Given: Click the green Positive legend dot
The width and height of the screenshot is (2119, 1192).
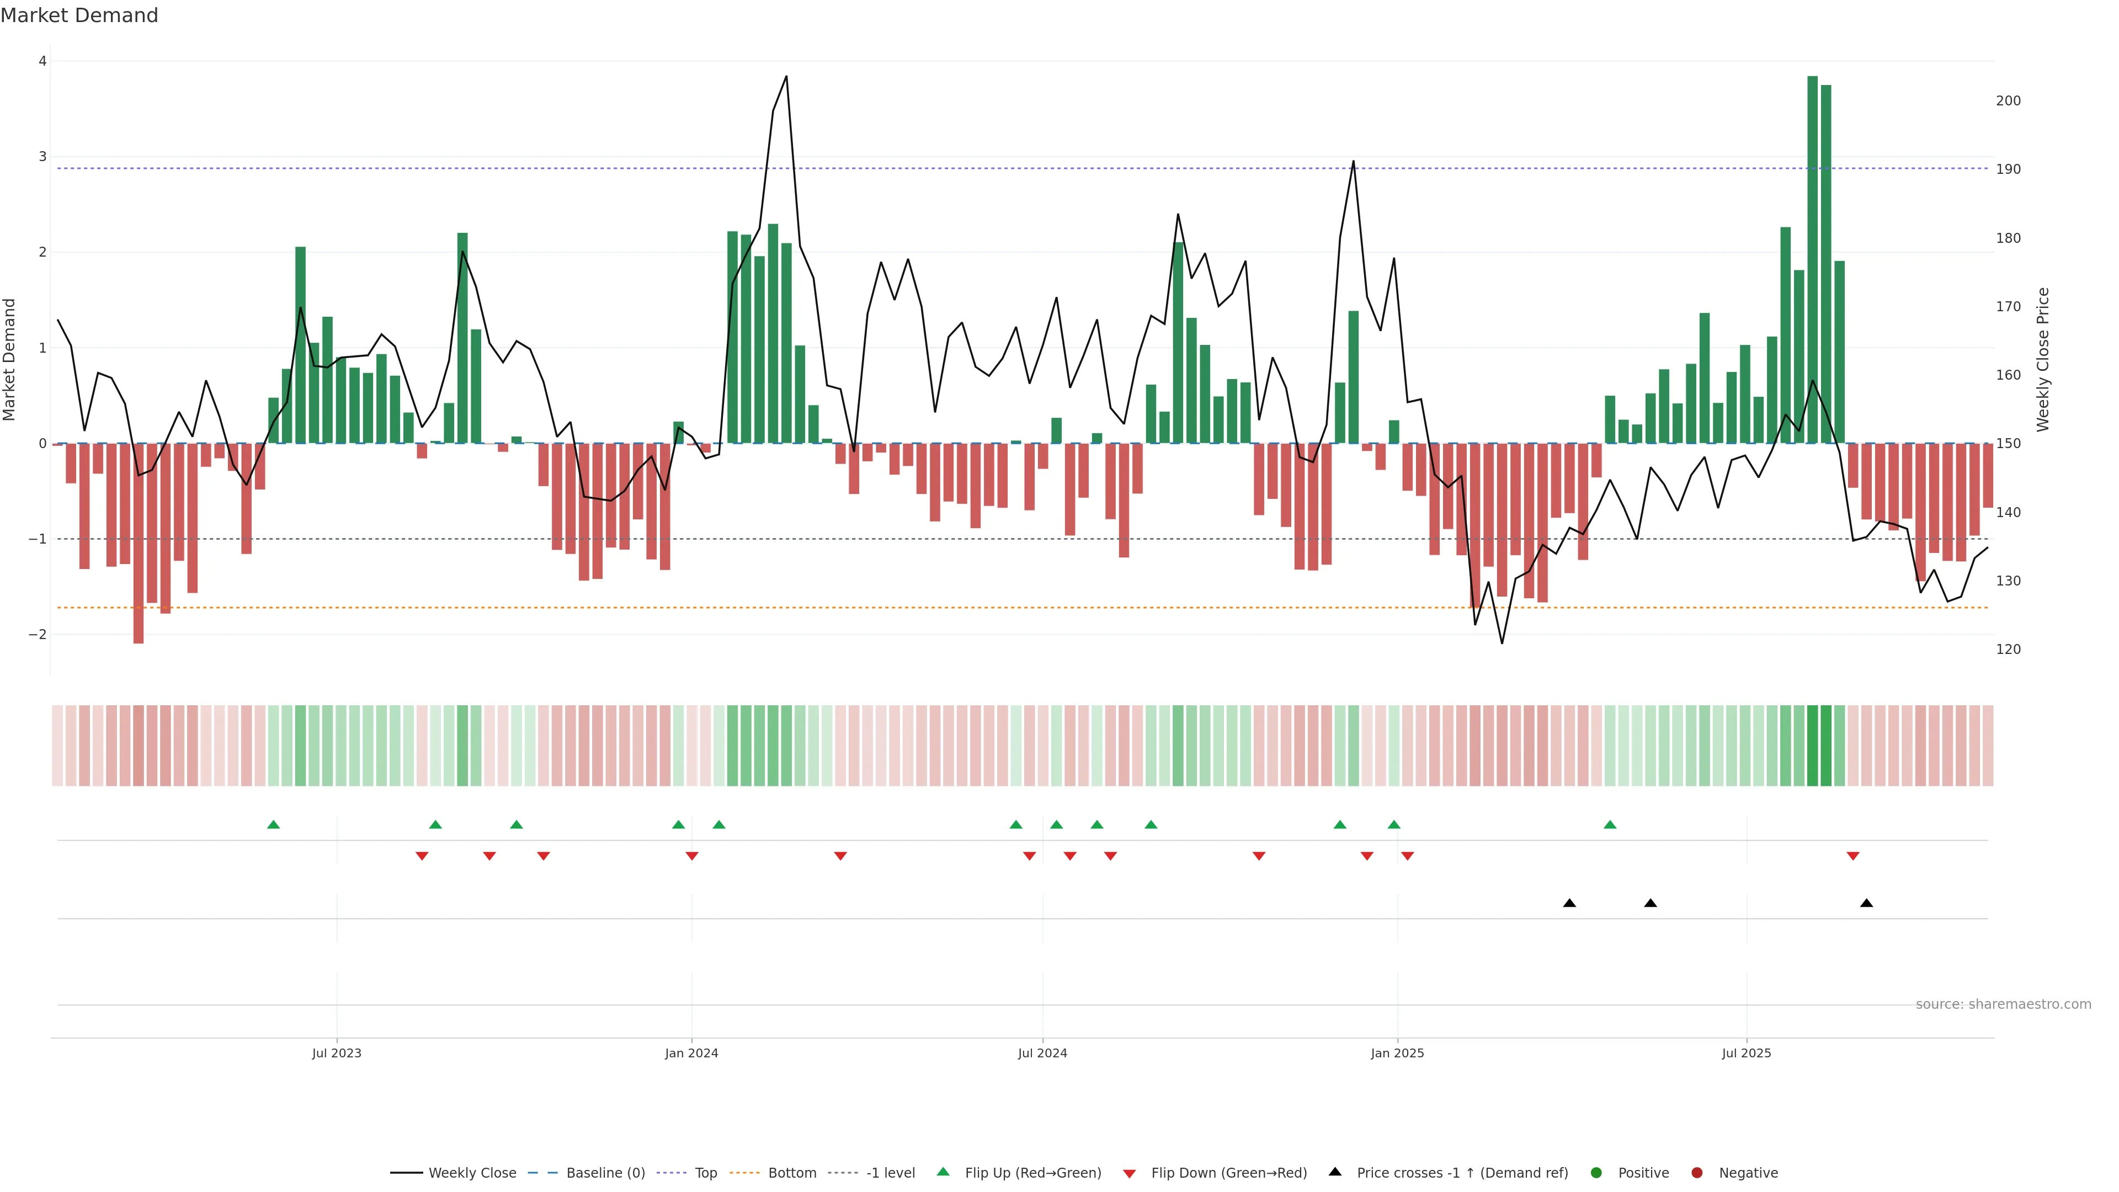Looking at the screenshot, I should coord(1596,1173).
